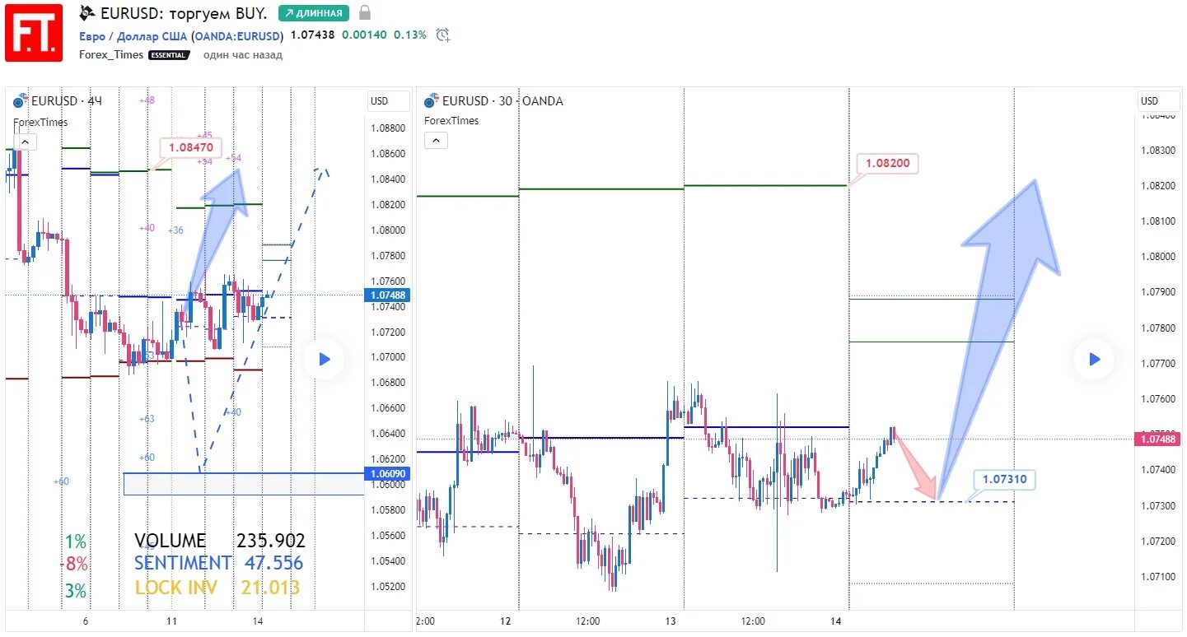Click the FT Forex Times logo avatar
Screen dimensions: 1187x637
(34, 32)
